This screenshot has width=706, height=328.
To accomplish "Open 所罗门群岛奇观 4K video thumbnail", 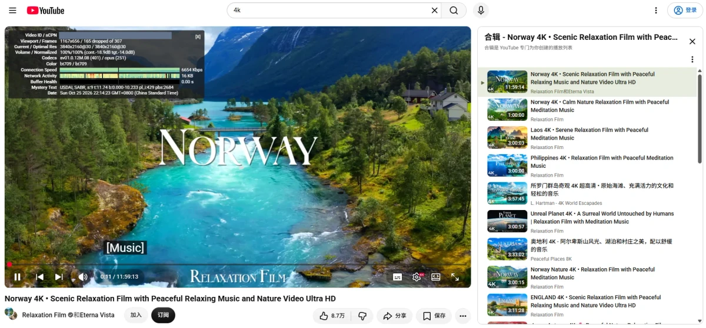I will [507, 193].
